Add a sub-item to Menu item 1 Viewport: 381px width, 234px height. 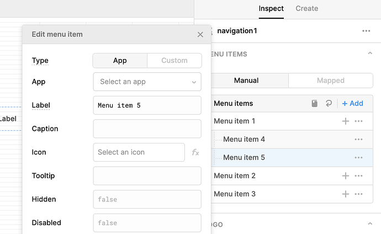[x=346, y=121]
